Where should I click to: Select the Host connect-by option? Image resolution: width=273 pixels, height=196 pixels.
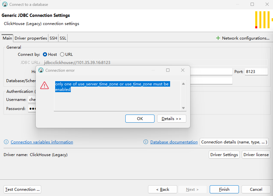(x=45, y=54)
